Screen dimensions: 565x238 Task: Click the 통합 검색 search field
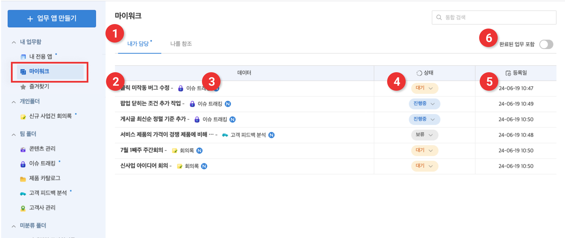tap(497, 17)
